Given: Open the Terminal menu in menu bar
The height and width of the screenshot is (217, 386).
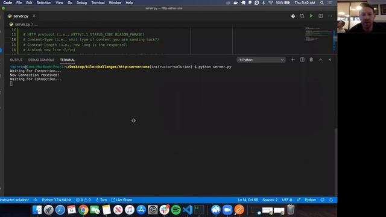Looking at the screenshot, I should point(98,2).
